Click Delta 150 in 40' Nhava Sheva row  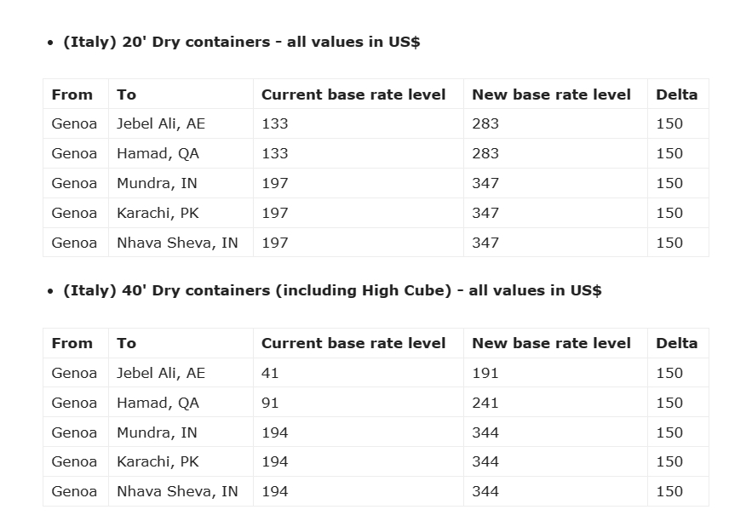669,491
